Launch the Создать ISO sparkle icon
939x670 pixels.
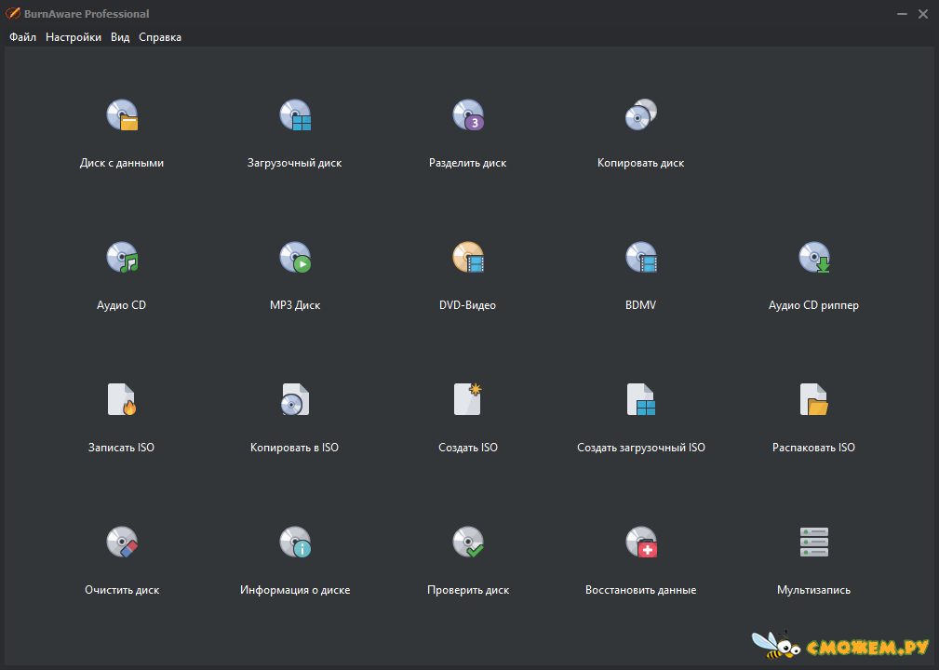[468, 399]
